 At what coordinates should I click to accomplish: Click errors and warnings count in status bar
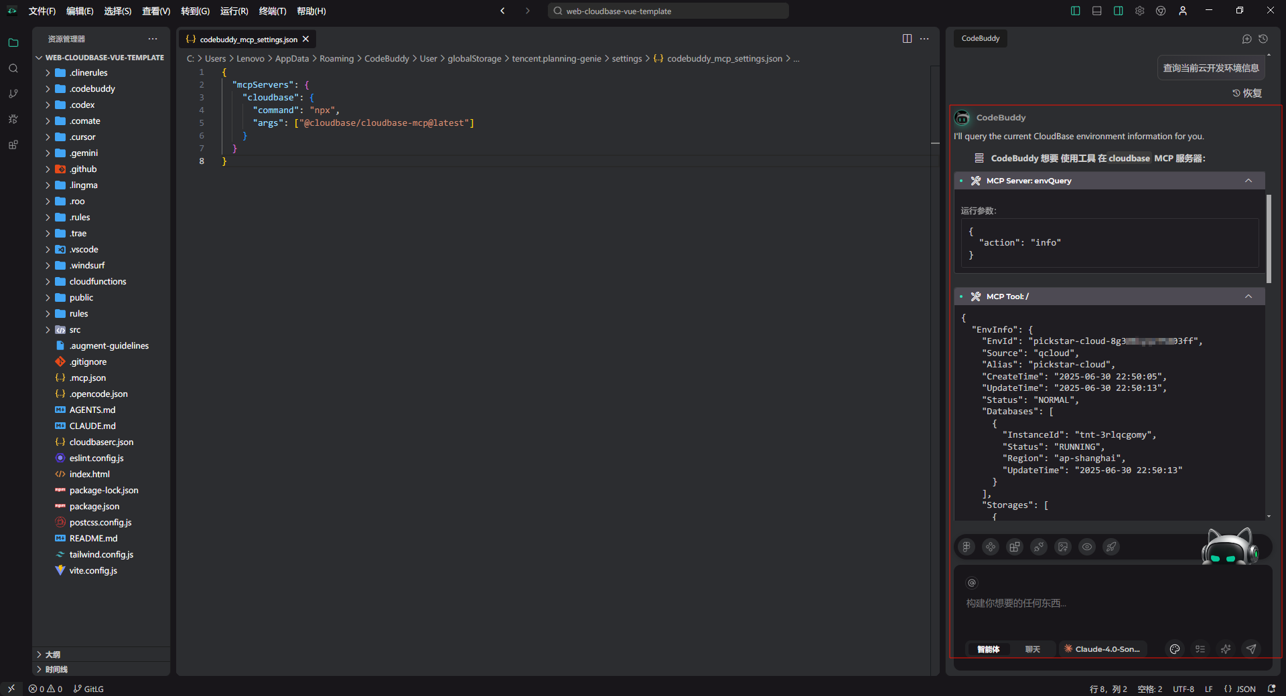point(46,689)
